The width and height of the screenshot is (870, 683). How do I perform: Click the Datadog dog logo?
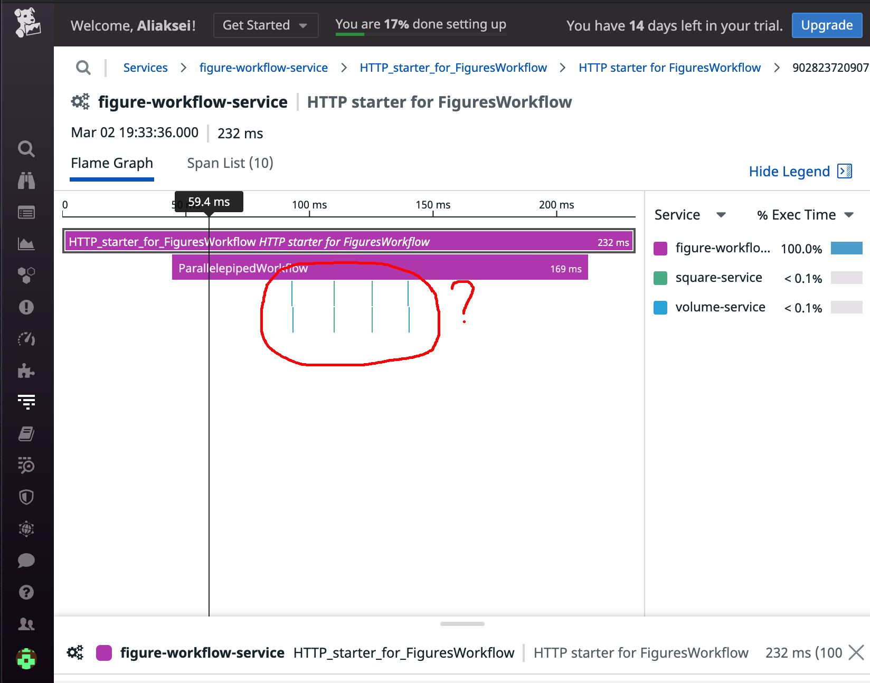click(x=27, y=23)
